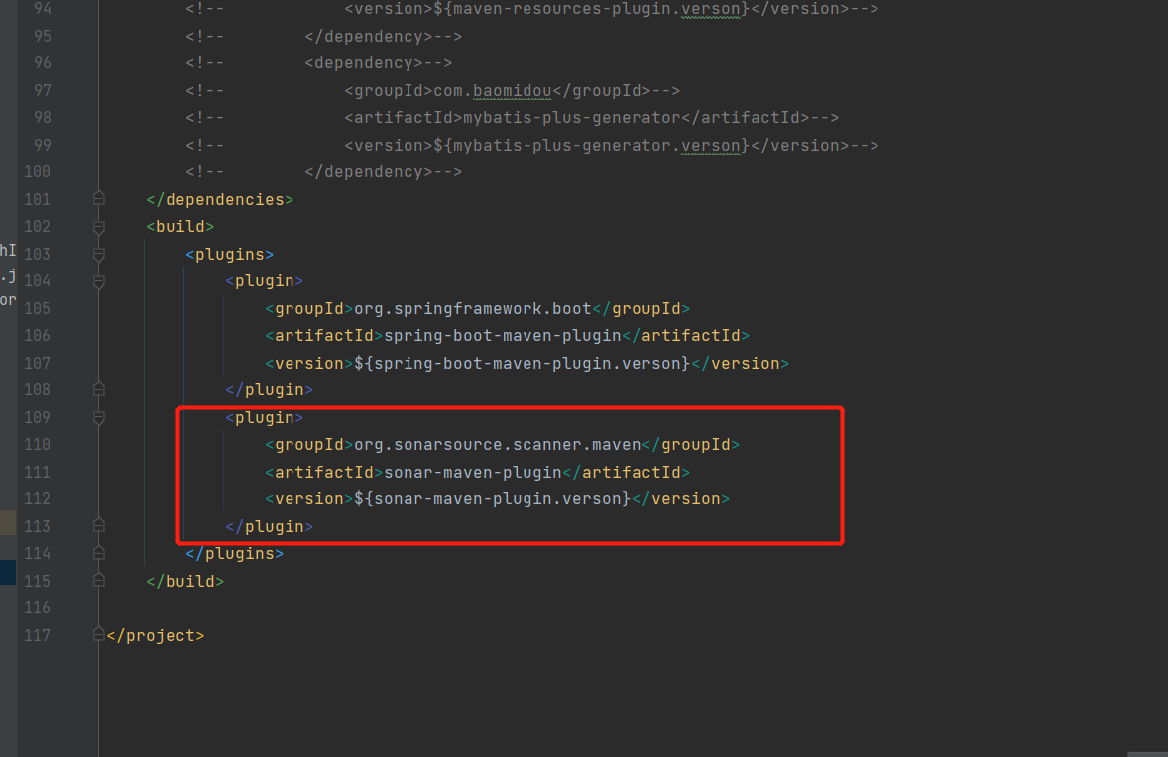The width and height of the screenshot is (1168, 757).
Task: Collapse the <build> section using its fold arrow
Action: point(98,226)
